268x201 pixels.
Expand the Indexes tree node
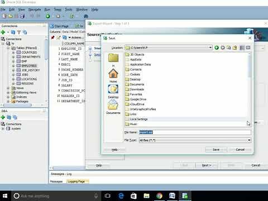click(8, 97)
